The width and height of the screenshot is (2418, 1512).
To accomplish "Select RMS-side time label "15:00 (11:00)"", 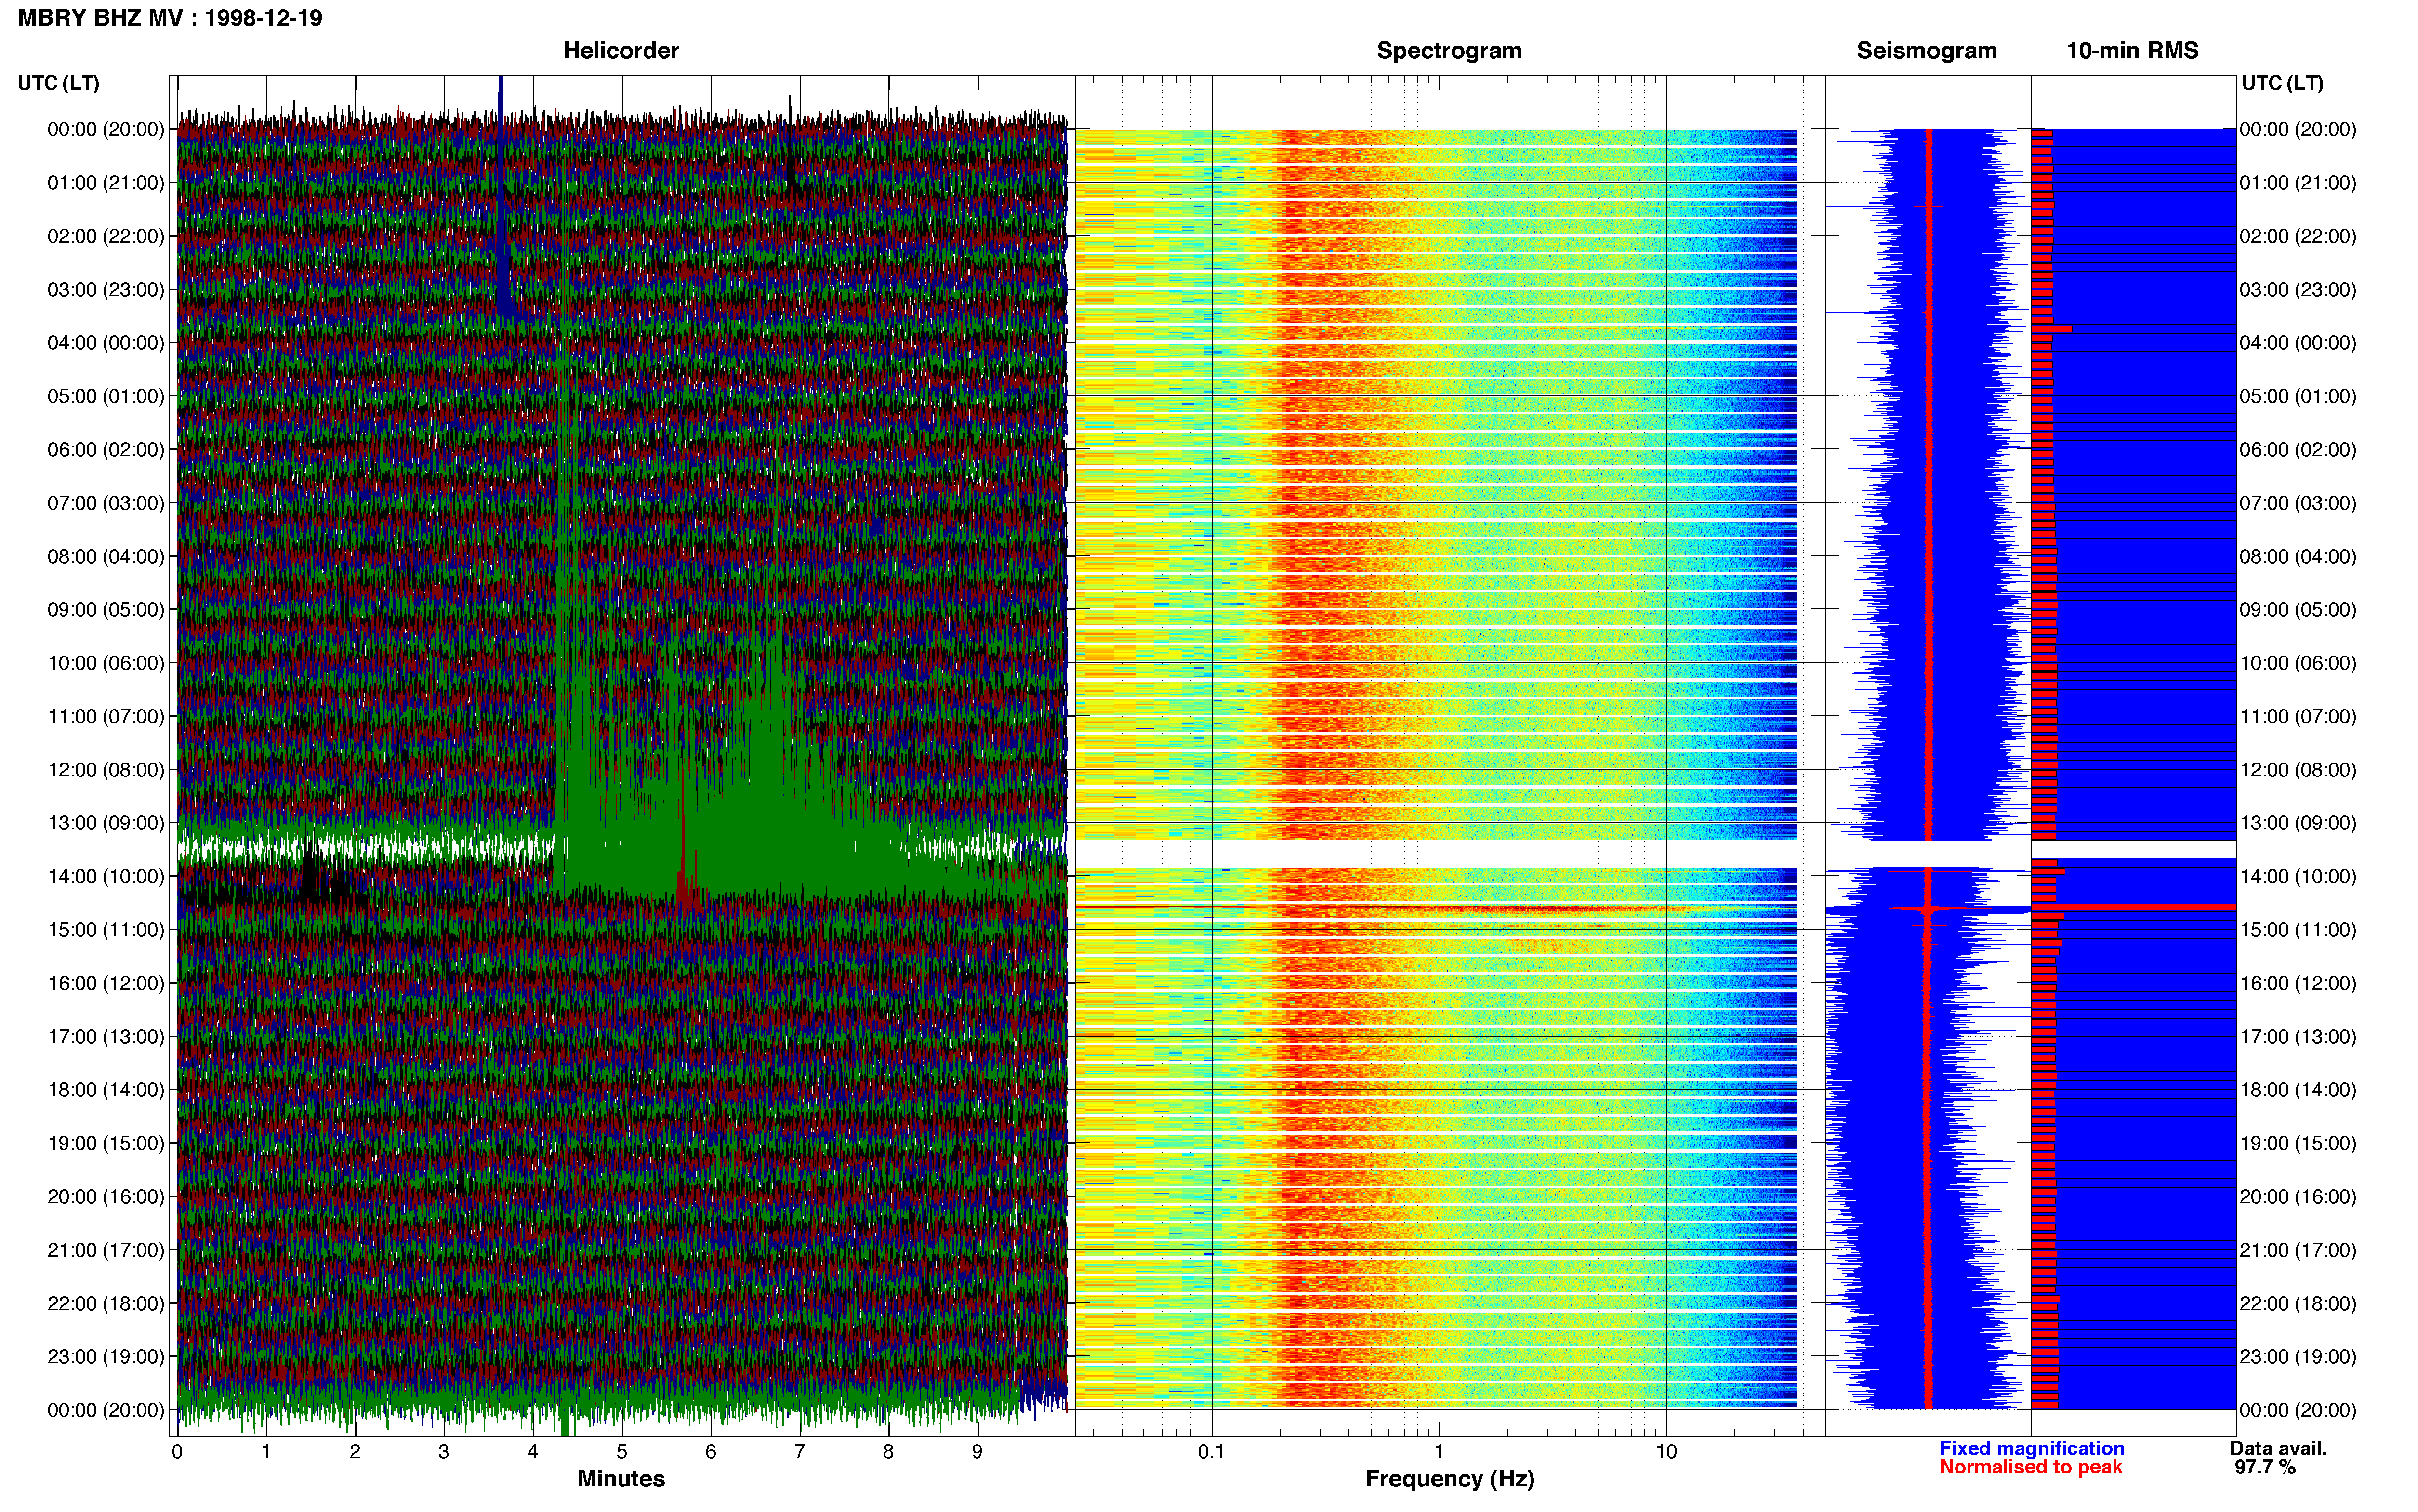I will click(2298, 930).
